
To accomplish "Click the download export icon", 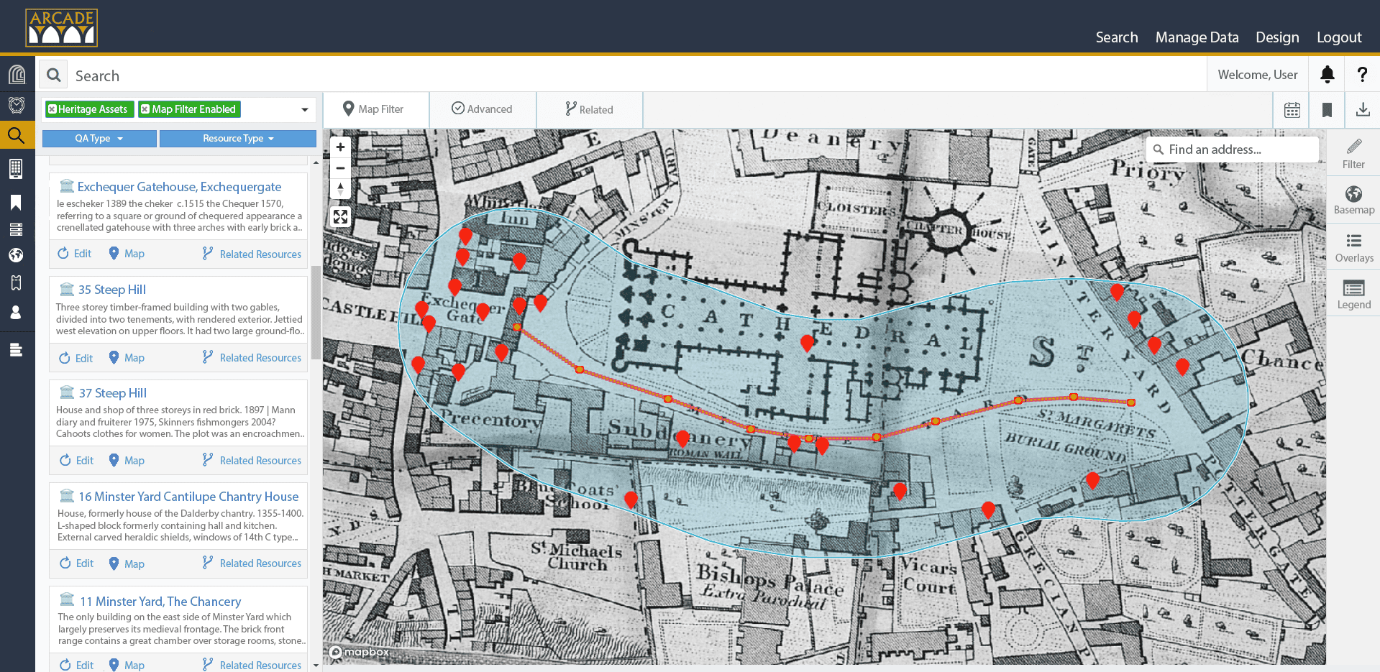I will coord(1363,109).
